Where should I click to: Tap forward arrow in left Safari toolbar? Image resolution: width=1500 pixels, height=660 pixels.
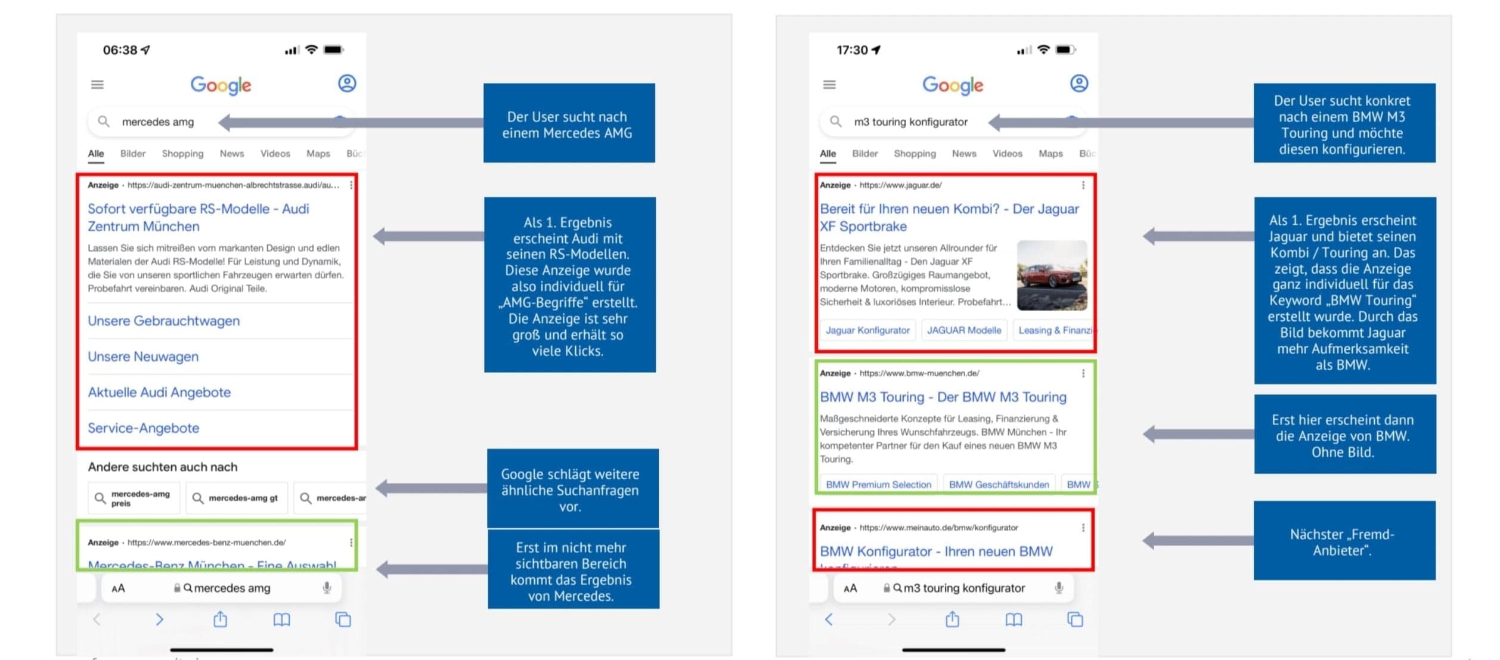159,619
